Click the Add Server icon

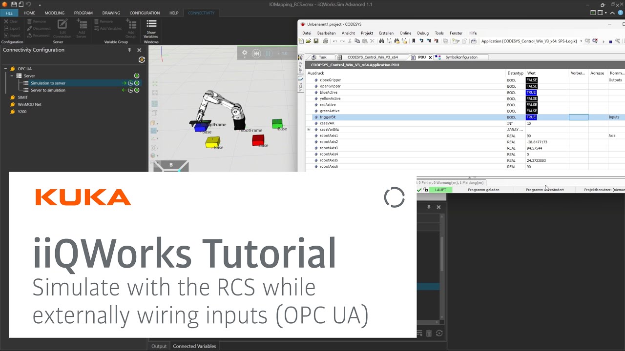[x=82, y=28]
